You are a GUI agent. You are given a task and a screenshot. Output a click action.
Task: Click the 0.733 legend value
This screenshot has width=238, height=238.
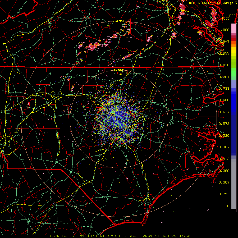(224, 89)
